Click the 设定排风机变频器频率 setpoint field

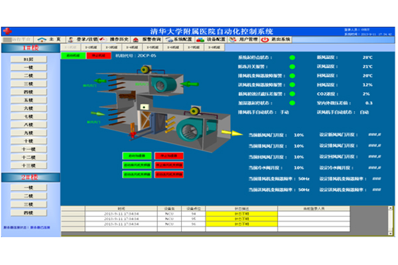point(377,179)
